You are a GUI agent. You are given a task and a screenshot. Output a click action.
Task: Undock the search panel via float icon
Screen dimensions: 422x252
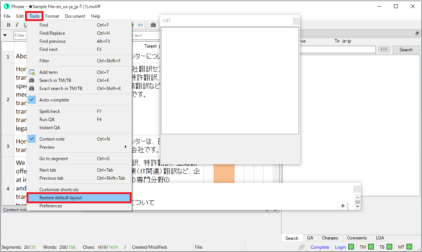(x=417, y=33)
